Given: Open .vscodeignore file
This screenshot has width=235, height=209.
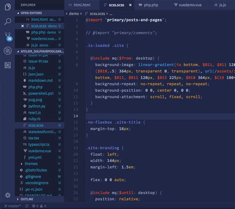Looking at the screenshot, I should (40, 183).
